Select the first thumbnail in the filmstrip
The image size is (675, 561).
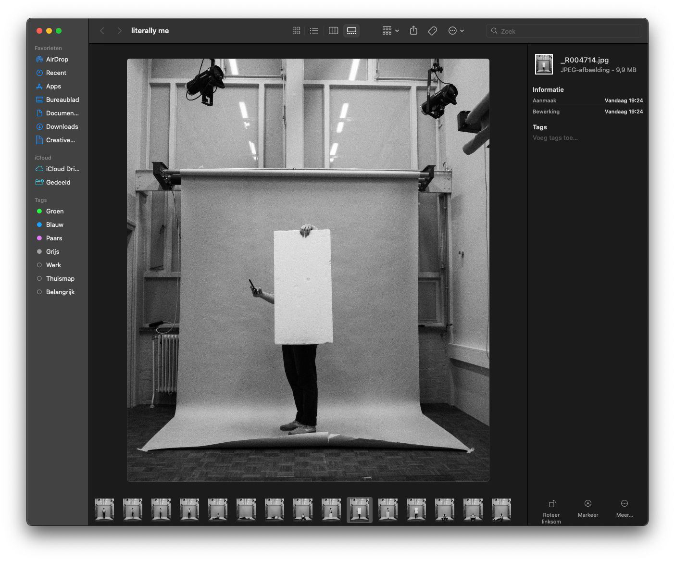click(x=104, y=510)
